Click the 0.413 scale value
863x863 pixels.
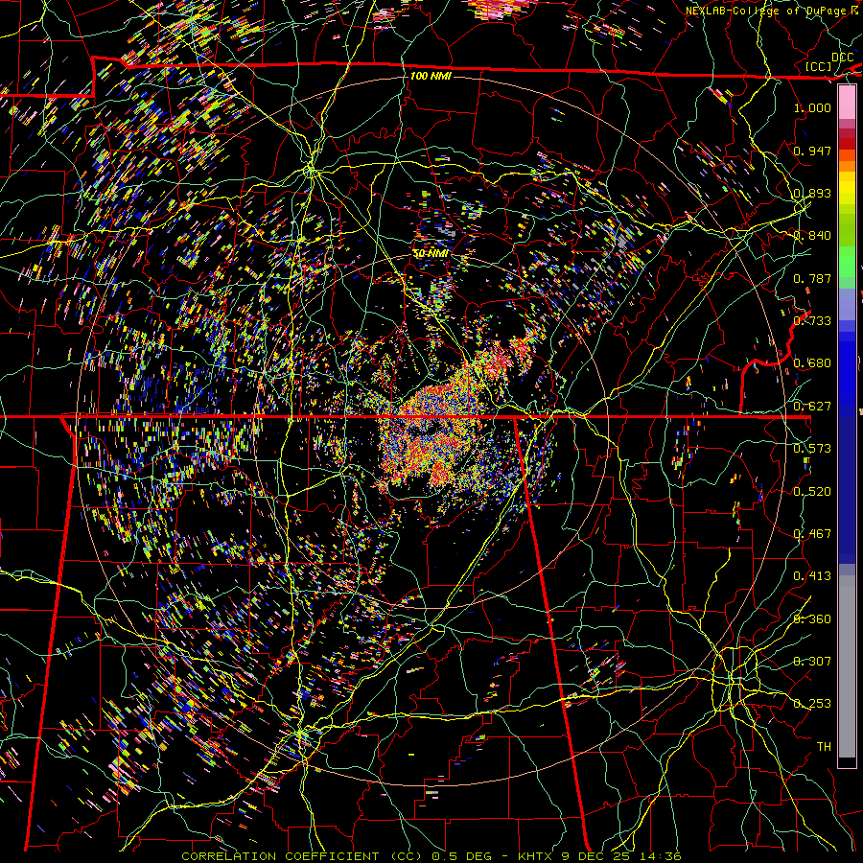[812, 575]
